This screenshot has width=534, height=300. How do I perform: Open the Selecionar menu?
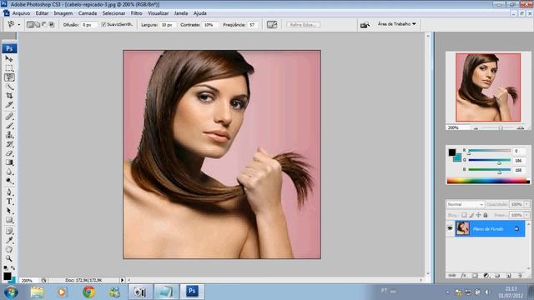pos(113,13)
